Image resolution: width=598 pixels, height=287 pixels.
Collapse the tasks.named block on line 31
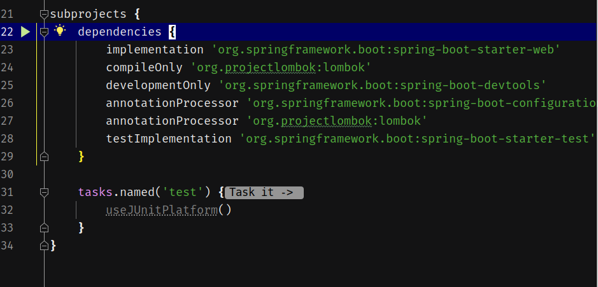(x=44, y=192)
